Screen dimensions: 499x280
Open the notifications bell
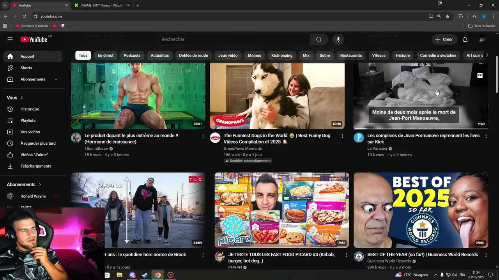pyautogui.click(x=465, y=39)
